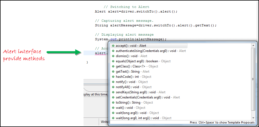Select wait(long arg0, int arg1) proposal

(143, 118)
